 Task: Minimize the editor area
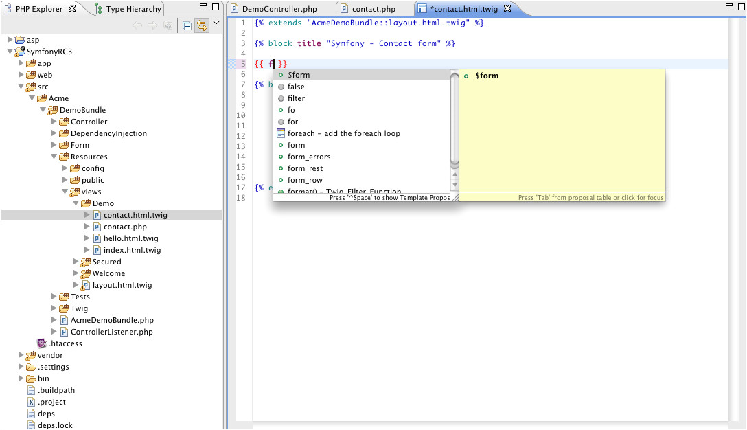click(729, 5)
